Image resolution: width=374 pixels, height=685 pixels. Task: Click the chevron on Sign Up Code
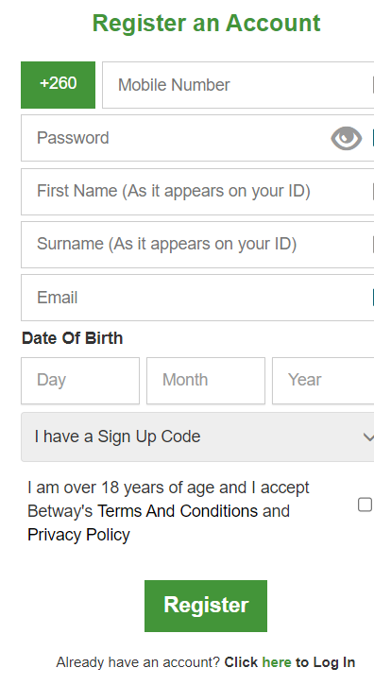click(x=368, y=437)
